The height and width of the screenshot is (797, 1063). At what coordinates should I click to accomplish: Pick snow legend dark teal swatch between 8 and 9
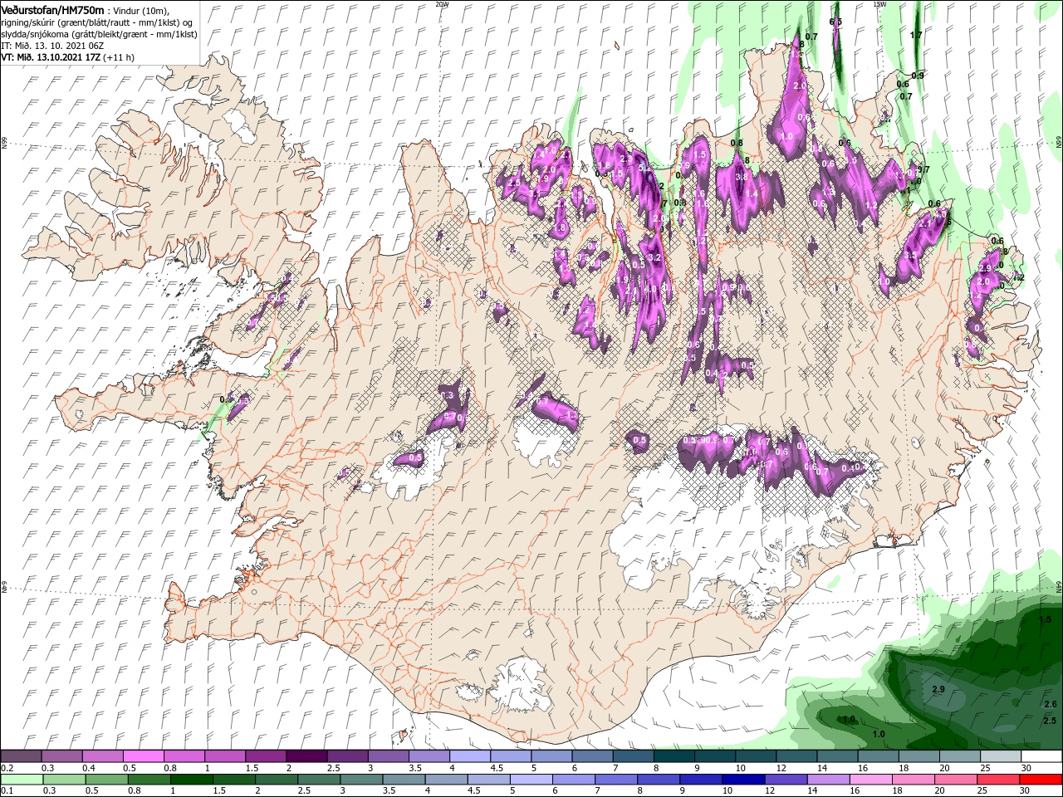pyautogui.click(x=674, y=756)
